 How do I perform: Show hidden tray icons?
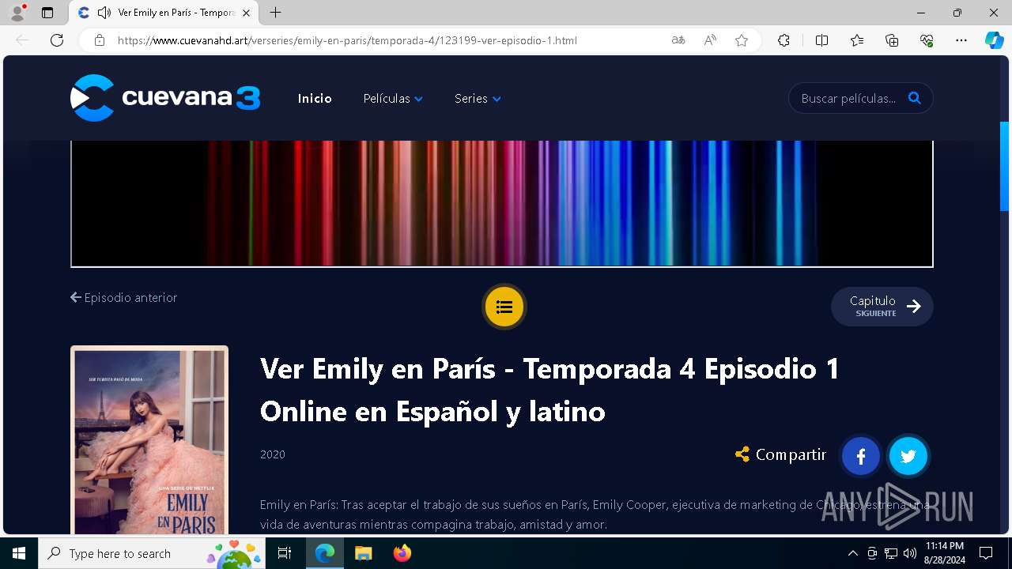852,553
